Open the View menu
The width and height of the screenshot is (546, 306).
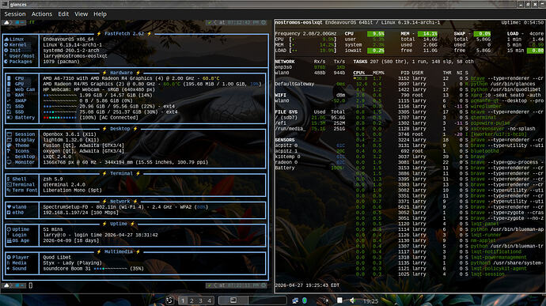point(81,14)
